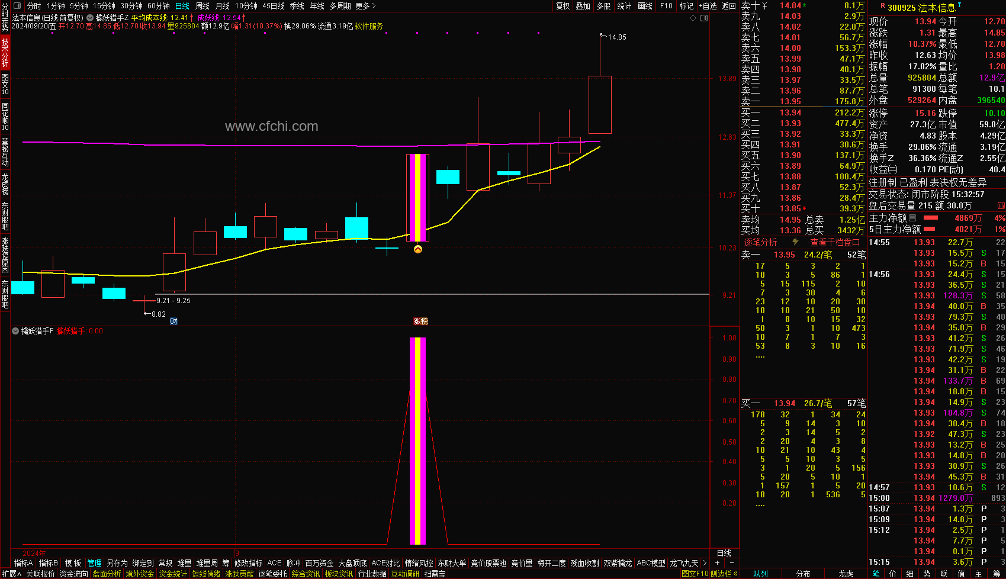Image resolution: width=1006 pixels, height=579 pixels.
Task: Select the 管理 tab in indicator bar
Action: point(95,563)
